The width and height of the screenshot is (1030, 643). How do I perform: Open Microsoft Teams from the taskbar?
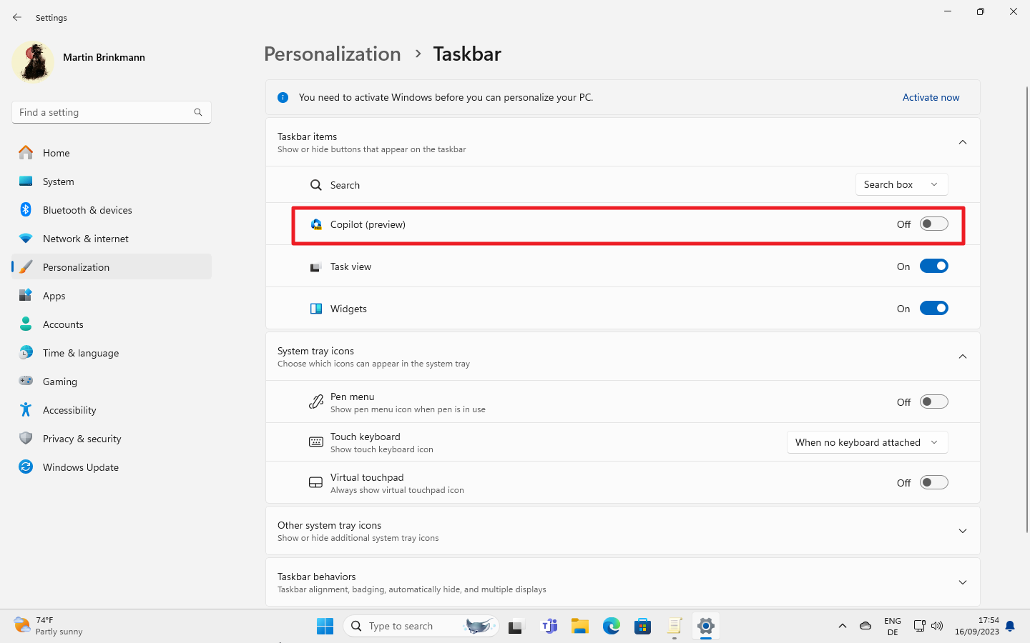tap(549, 627)
